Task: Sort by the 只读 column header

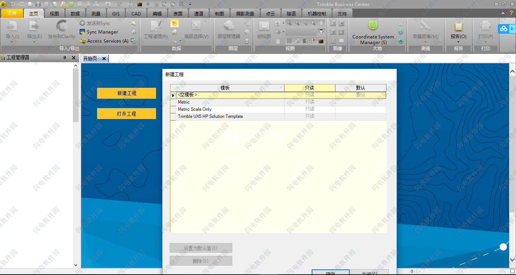Action: 310,88
